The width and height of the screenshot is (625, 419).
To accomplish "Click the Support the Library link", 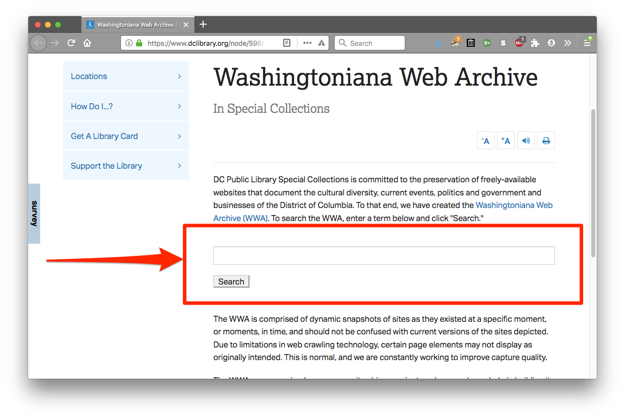I will 107,166.
